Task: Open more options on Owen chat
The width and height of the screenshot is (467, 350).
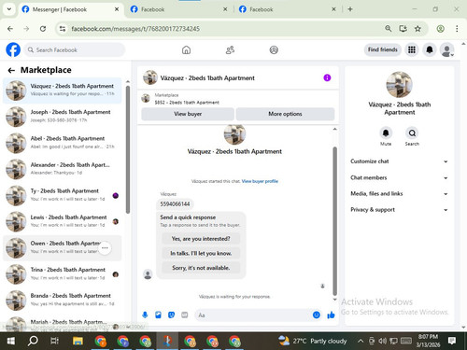Action: coord(105,248)
